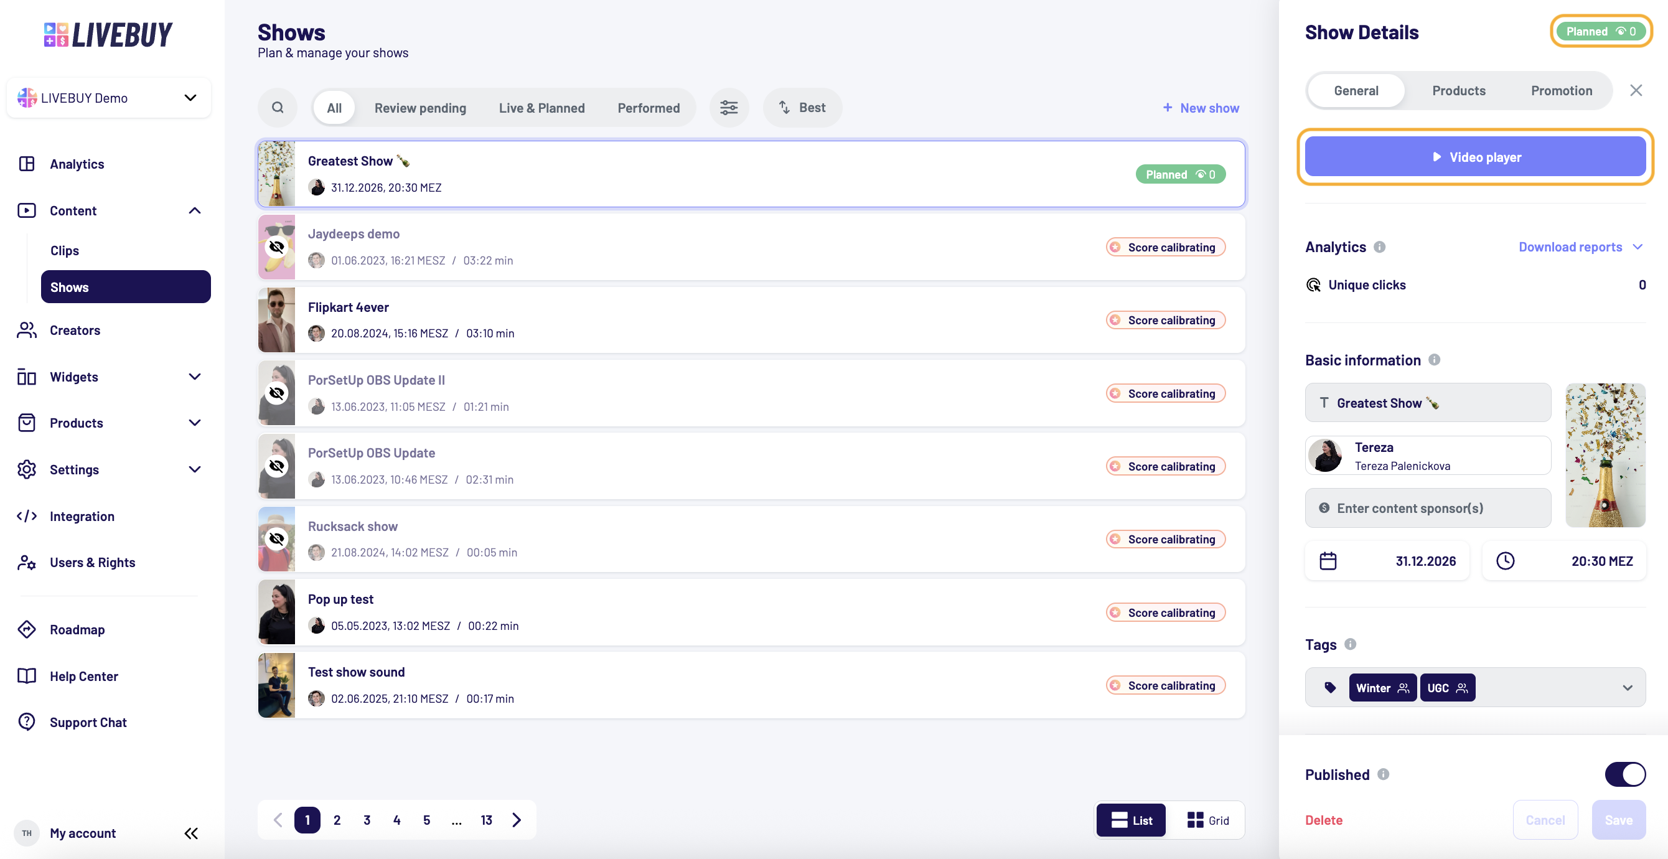Go to next page of shows
Viewport: 1668px width, 859px height.
click(x=517, y=820)
